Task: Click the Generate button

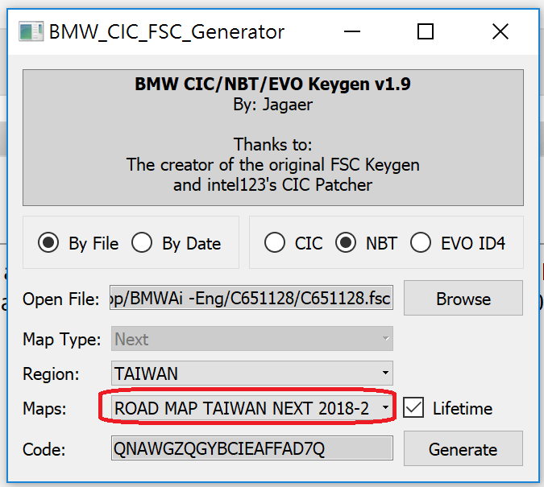Action: pos(463,448)
